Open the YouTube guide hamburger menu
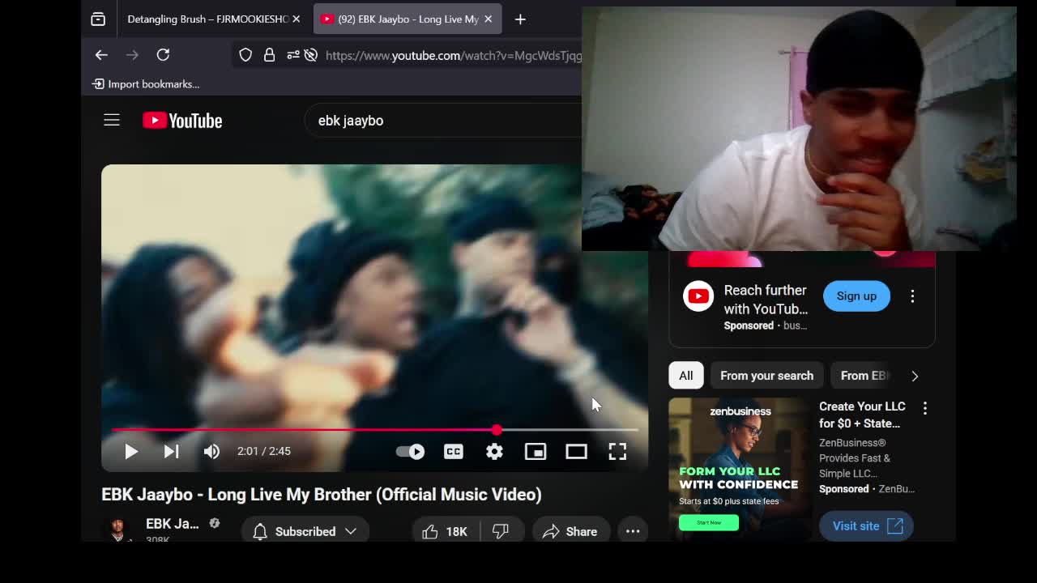1037x583 pixels. point(112,121)
